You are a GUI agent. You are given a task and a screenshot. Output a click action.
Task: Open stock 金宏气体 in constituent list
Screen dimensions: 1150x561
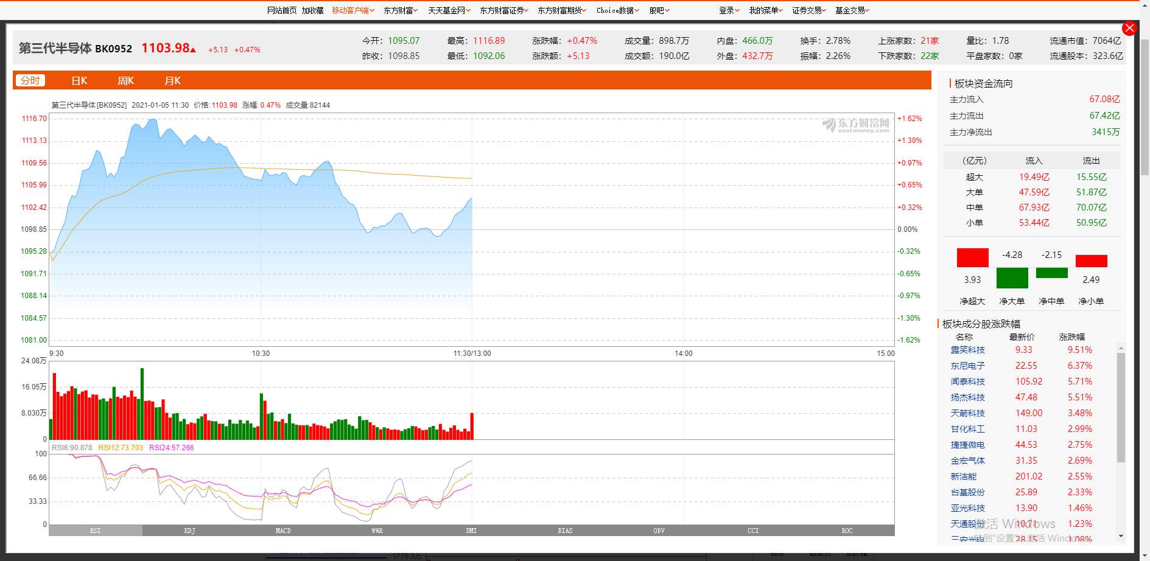click(967, 461)
